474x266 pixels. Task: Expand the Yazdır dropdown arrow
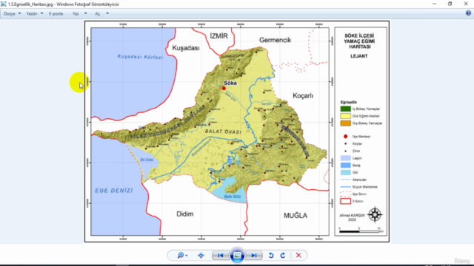41,13
